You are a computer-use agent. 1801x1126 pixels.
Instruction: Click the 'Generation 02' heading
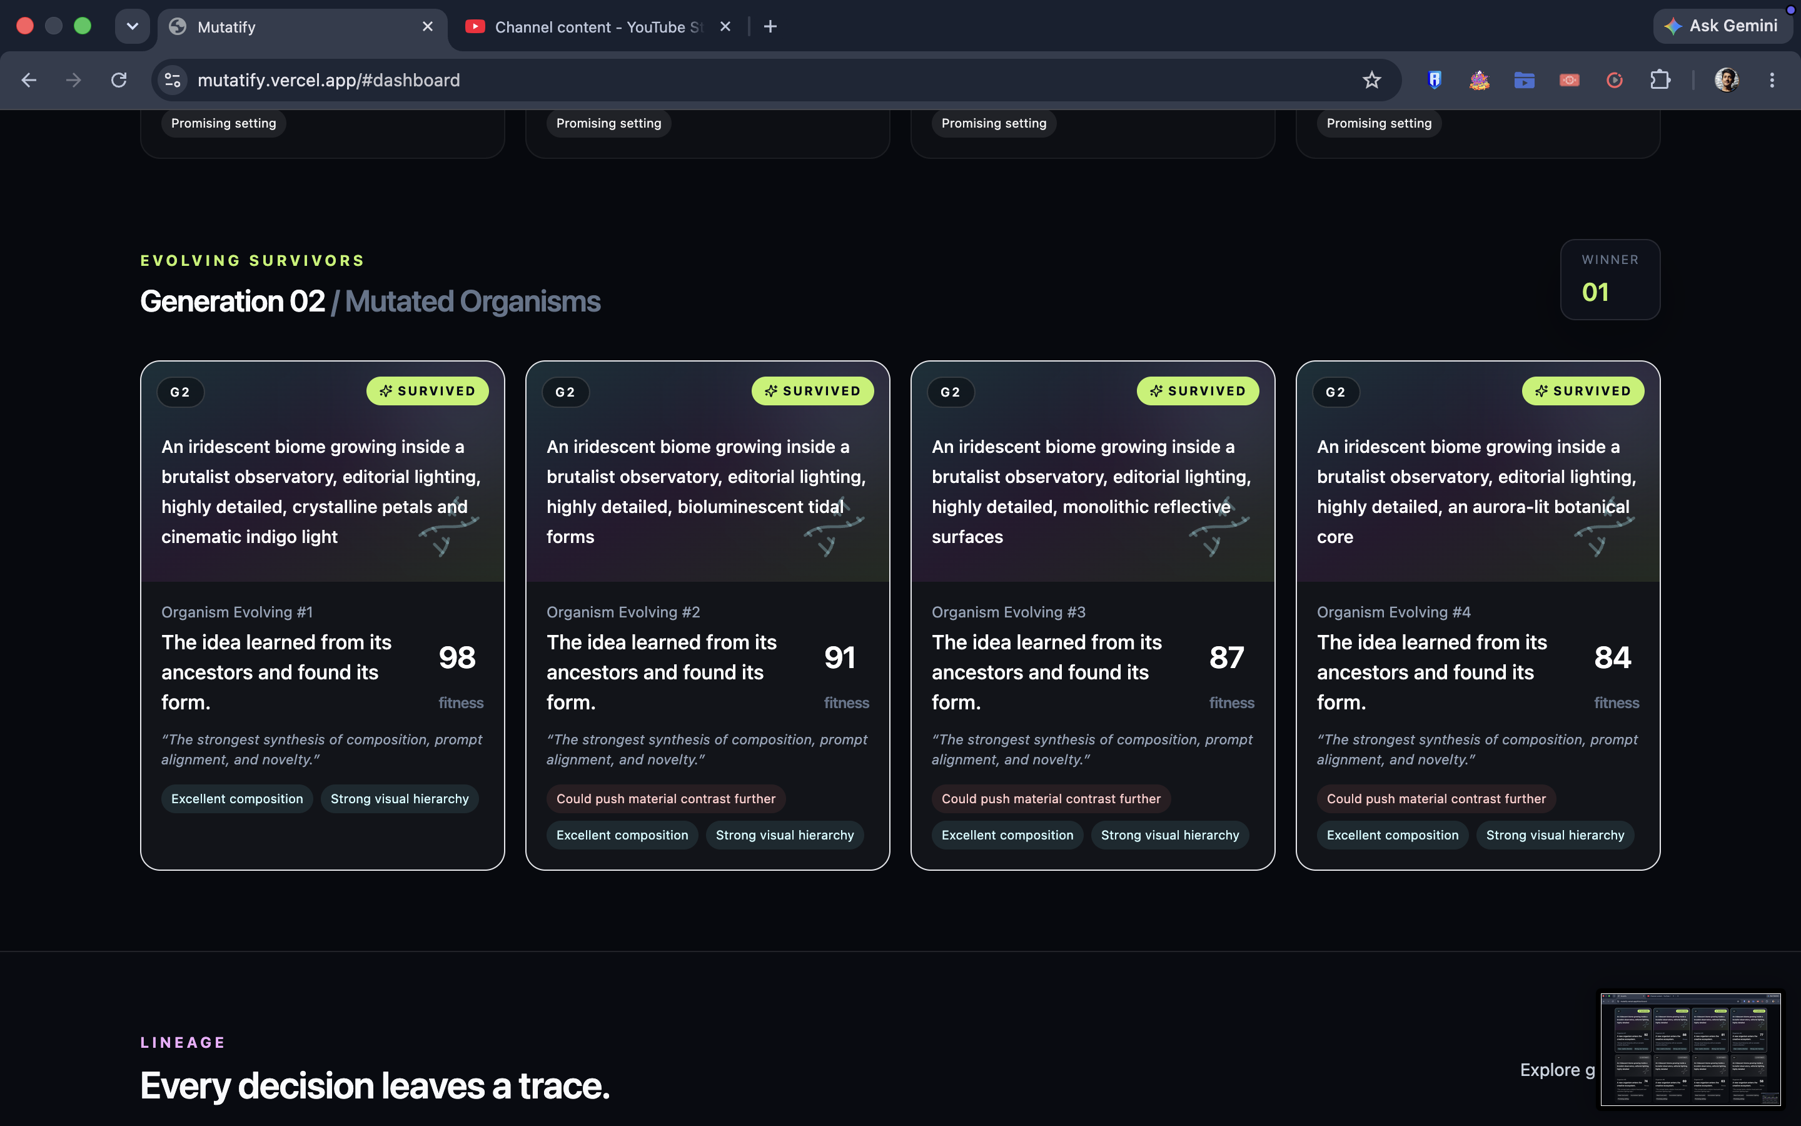point(232,302)
